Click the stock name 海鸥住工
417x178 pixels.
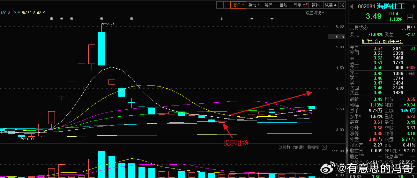[391, 6]
